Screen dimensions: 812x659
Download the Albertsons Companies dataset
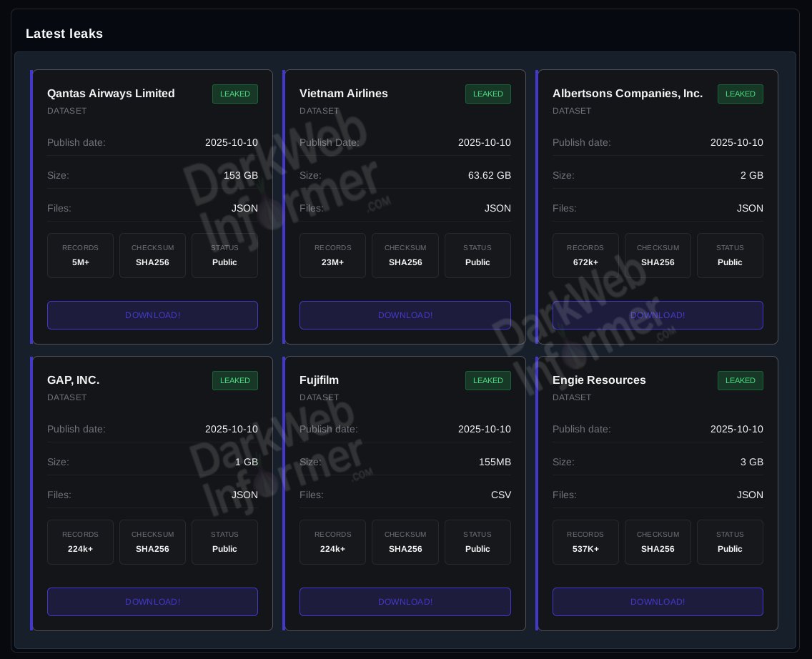(658, 315)
